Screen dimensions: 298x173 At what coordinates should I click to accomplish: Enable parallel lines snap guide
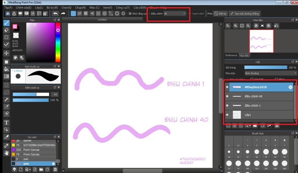(x=79, y=13)
